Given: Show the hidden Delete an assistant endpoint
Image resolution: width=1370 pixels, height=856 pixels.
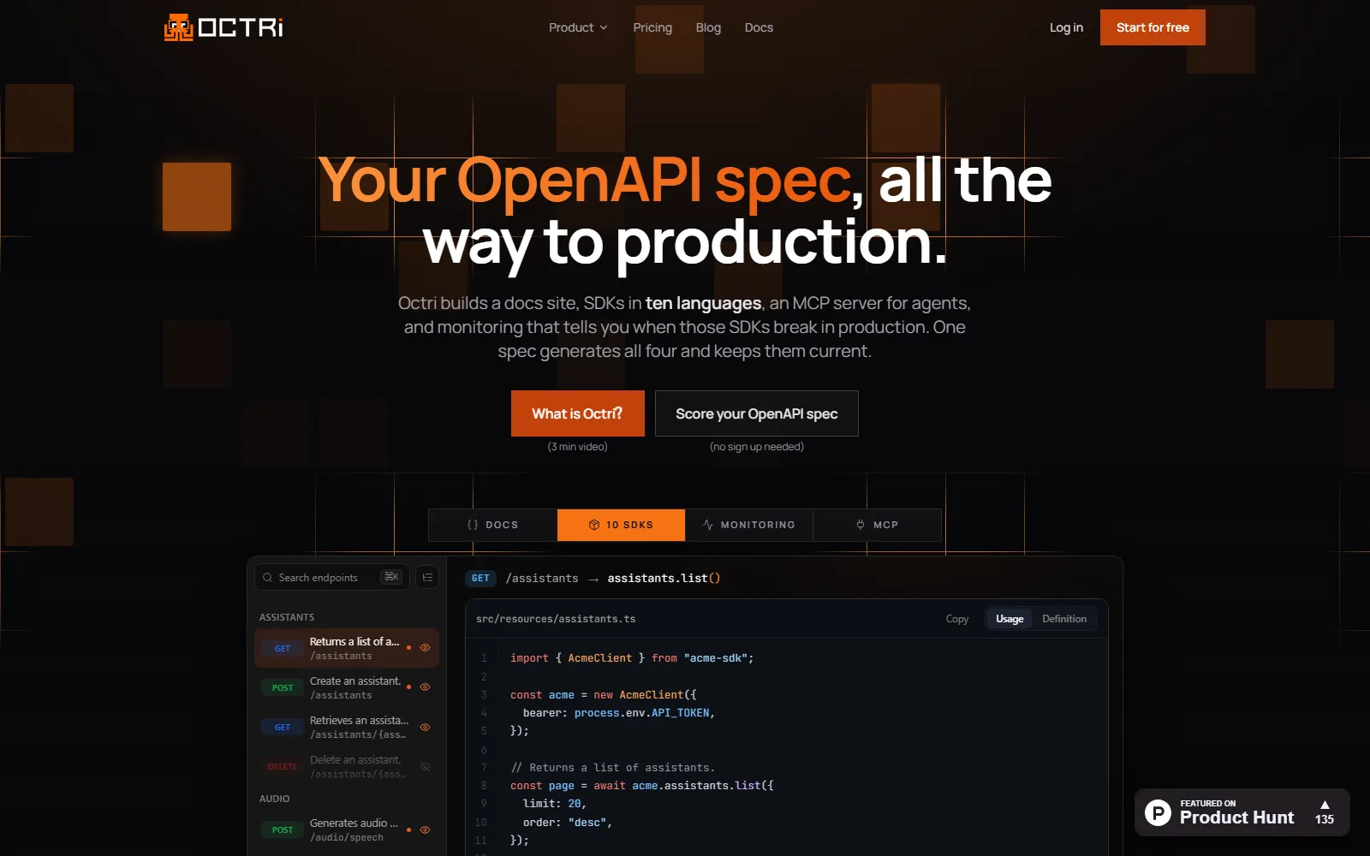Looking at the screenshot, I should 425,766.
